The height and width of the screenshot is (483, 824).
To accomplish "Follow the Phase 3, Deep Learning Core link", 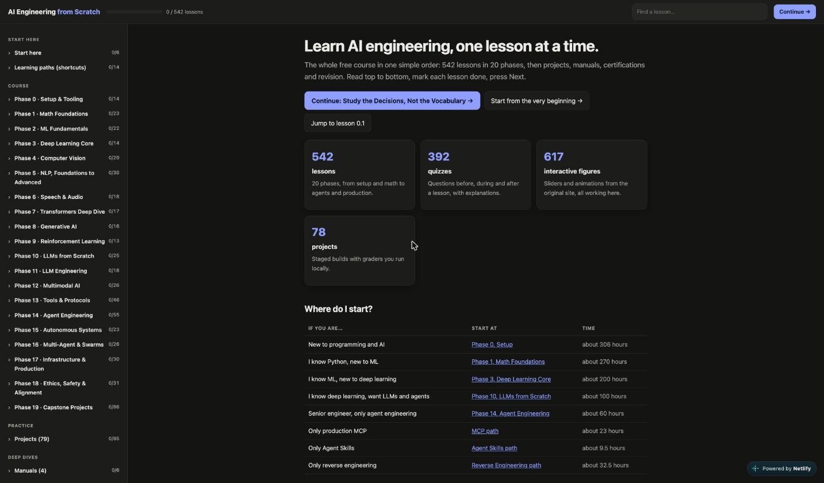I will 511,379.
